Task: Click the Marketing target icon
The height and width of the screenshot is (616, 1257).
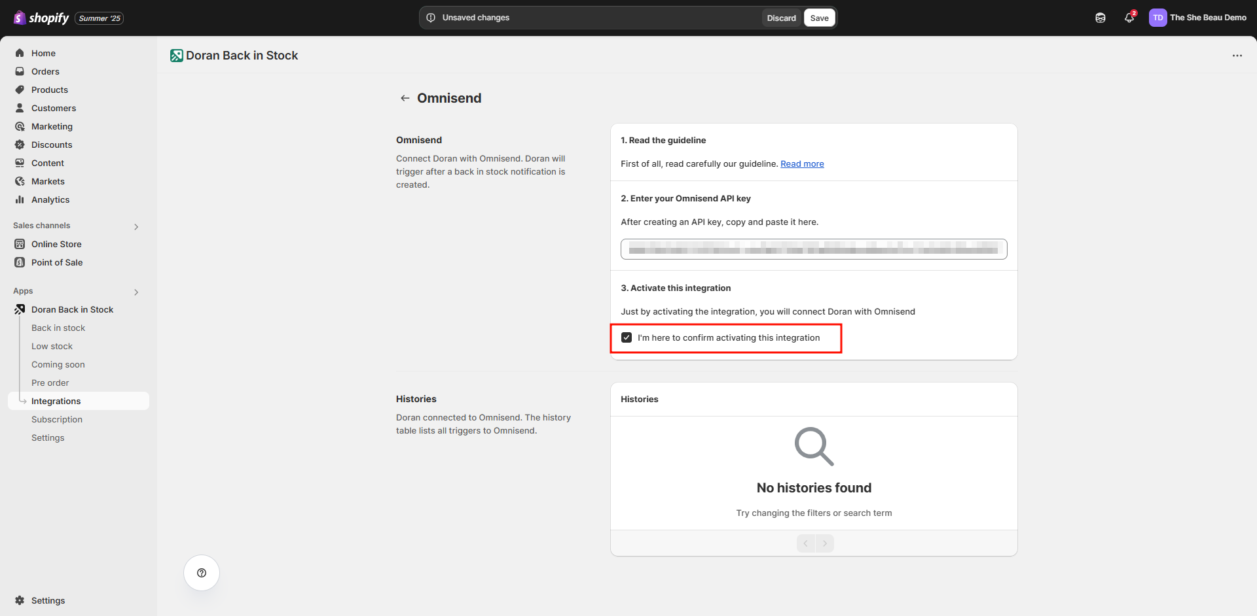Action: coord(20,126)
